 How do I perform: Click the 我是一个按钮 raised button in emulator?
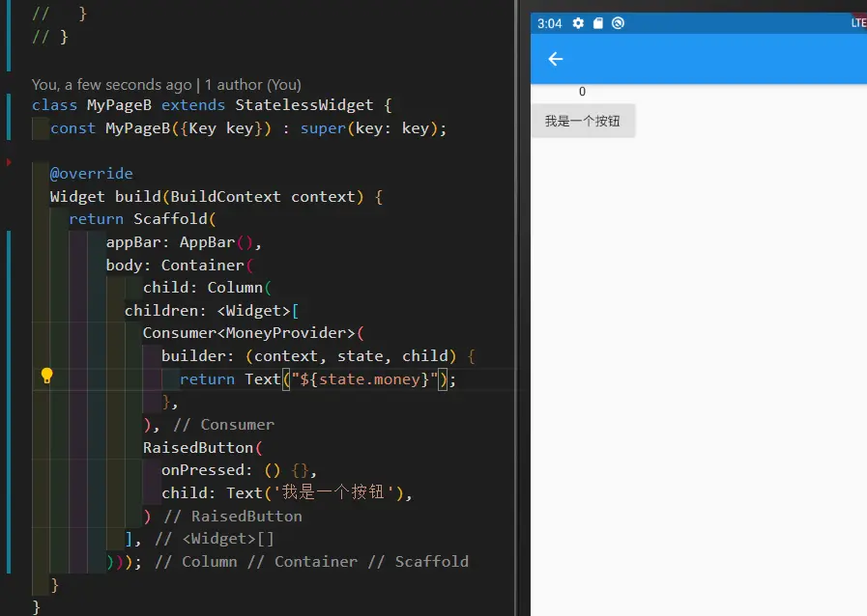coord(583,121)
